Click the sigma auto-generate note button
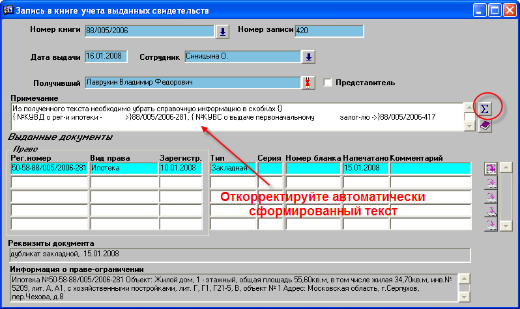The height and width of the screenshot is (309, 520). click(x=485, y=109)
